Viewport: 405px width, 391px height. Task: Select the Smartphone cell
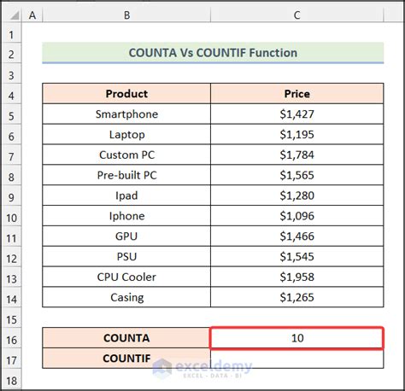click(126, 114)
